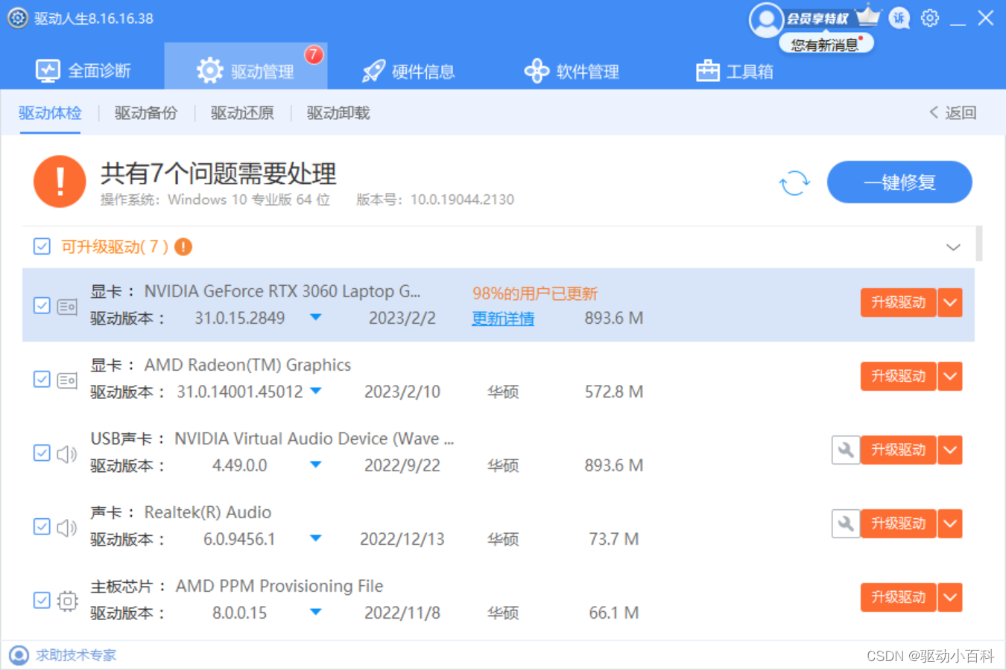This screenshot has height=670, width=1006.
Task: Open the feedback 诉 bubble icon
Action: (899, 18)
